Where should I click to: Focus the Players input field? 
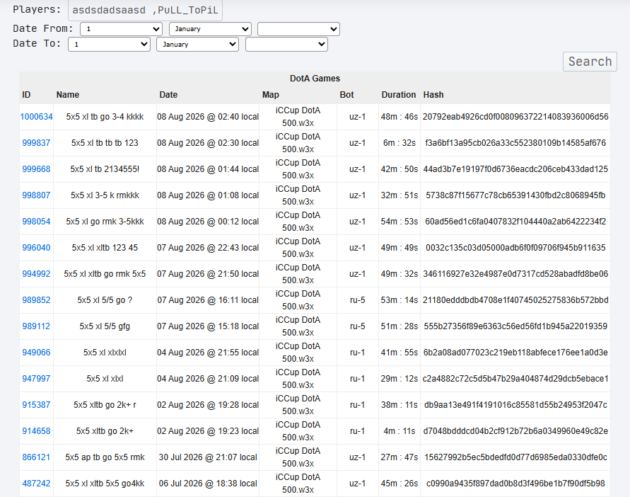(x=145, y=10)
